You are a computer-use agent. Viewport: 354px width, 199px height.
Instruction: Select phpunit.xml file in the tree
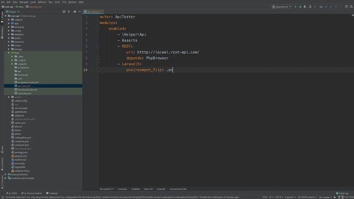pos(20,156)
